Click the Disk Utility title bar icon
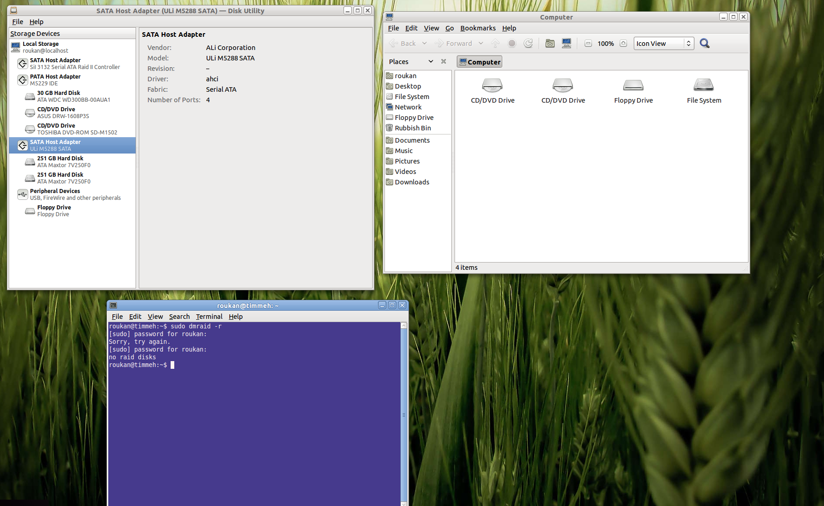This screenshot has width=824, height=506. point(14,10)
